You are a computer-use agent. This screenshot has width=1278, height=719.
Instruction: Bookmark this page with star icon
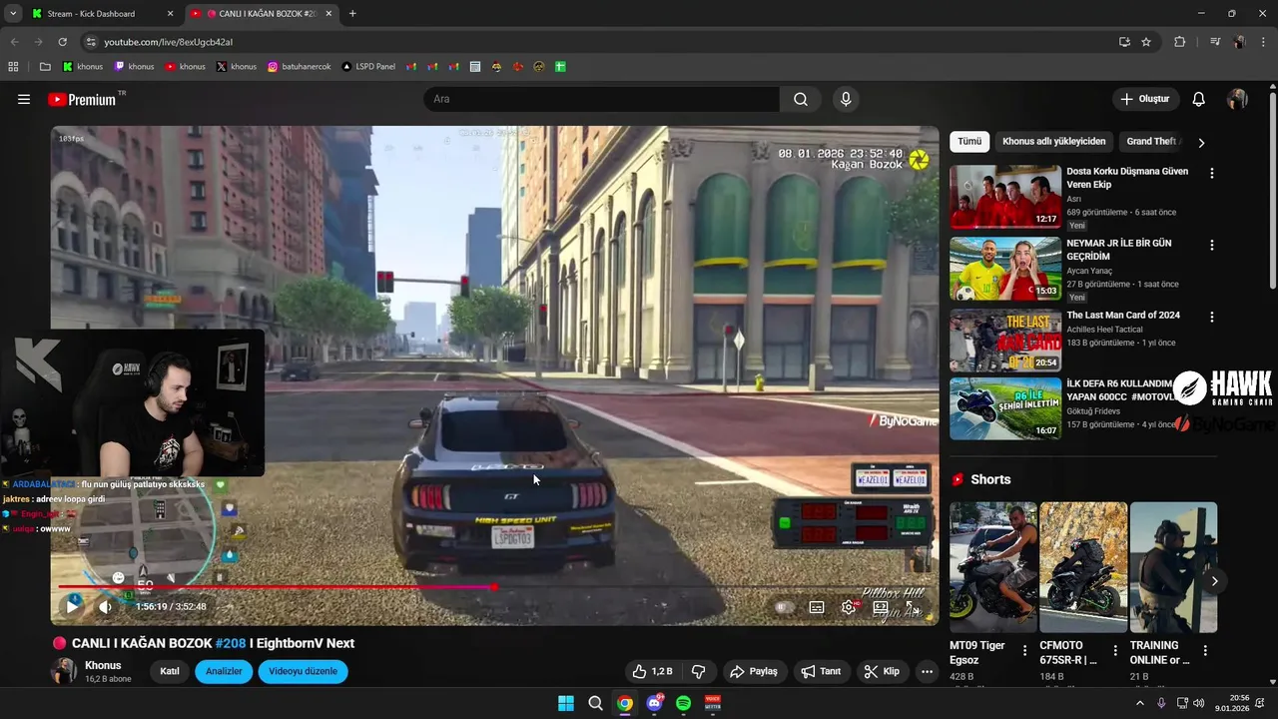(1146, 42)
